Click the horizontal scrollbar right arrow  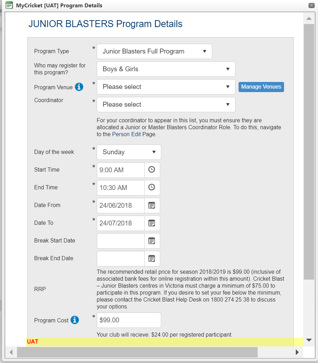tap(297, 352)
